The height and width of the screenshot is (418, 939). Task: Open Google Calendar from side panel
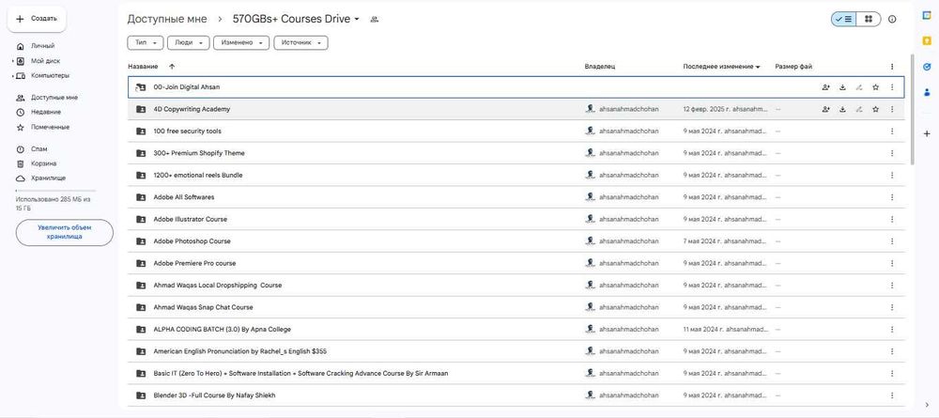click(927, 16)
